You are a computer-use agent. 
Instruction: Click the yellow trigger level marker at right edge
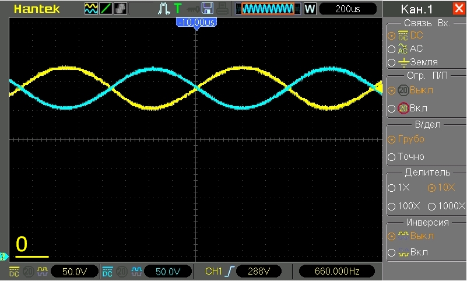[380, 87]
